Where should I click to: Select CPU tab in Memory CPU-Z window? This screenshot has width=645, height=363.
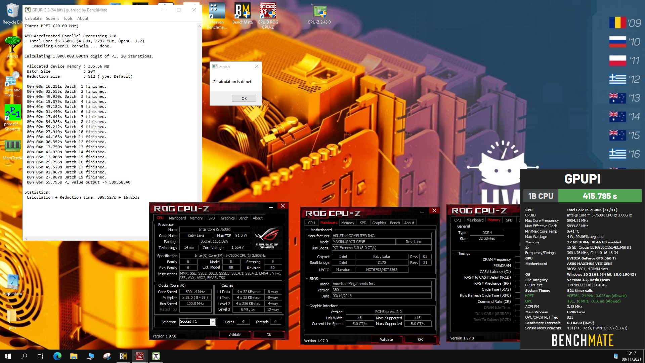[x=458, y=220]
